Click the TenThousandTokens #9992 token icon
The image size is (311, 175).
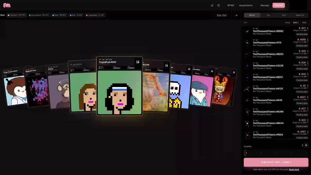click(247, 31)
